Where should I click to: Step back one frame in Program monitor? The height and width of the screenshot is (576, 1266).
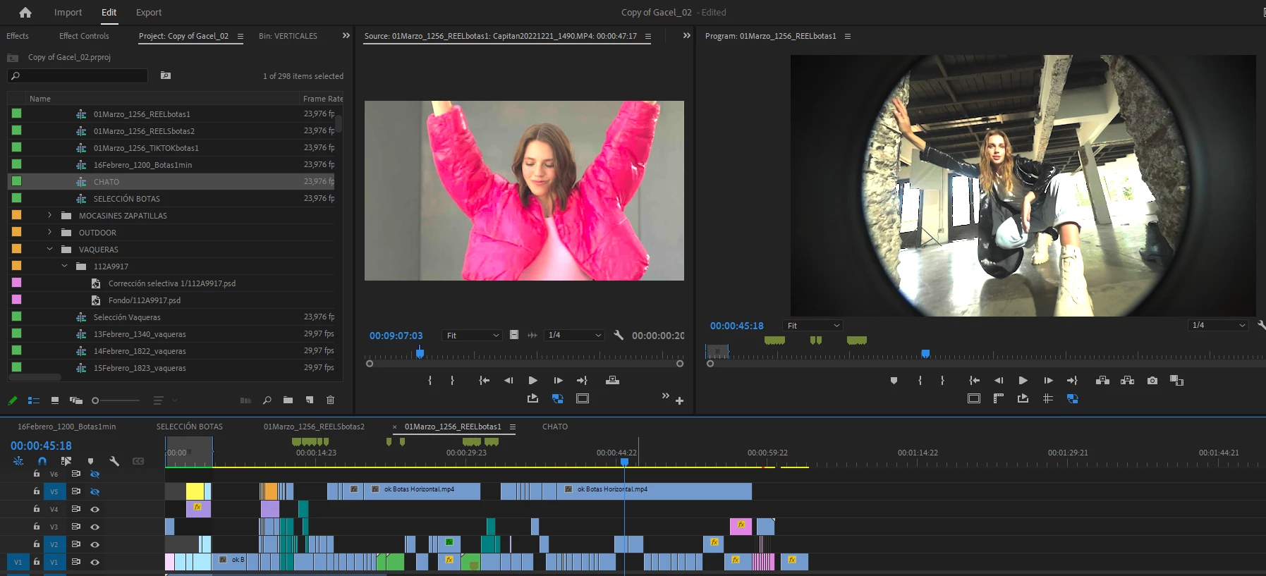click(x=998, y=381)
